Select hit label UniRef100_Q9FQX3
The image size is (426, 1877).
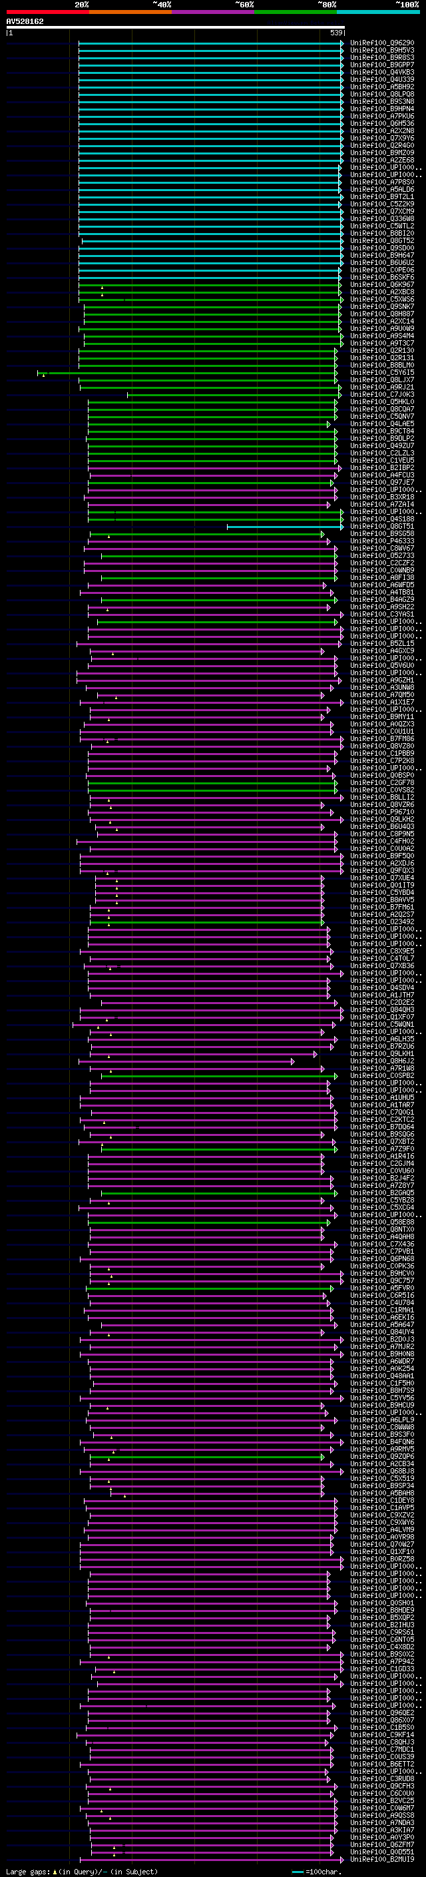tap(382, 871)
